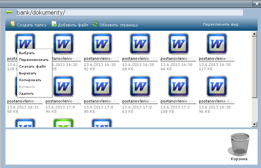The image size is (261, 168).
Task: Open Word icon for postanovlenie--57
Action: [x=178, y=43]
